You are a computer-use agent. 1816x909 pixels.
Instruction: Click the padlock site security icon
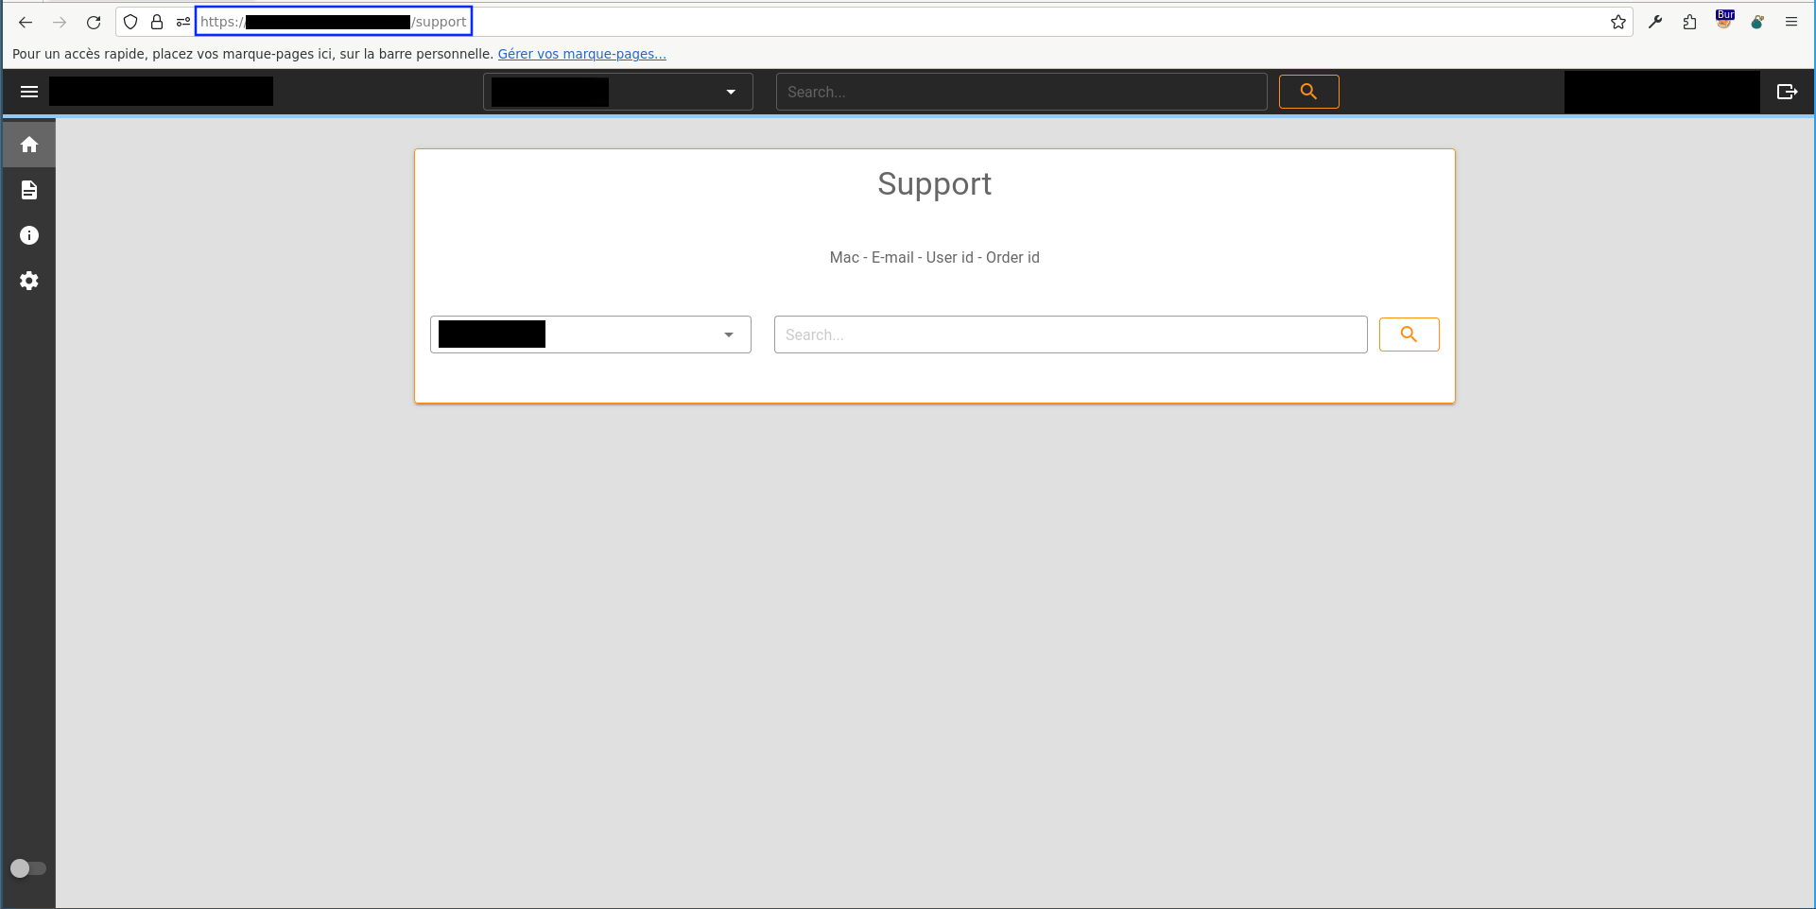pyautogui.click(x=157, y=22)
